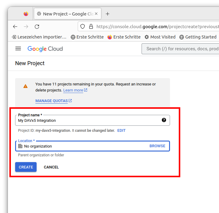
Task: Click the CANCEL button
Action: [51, 167]
